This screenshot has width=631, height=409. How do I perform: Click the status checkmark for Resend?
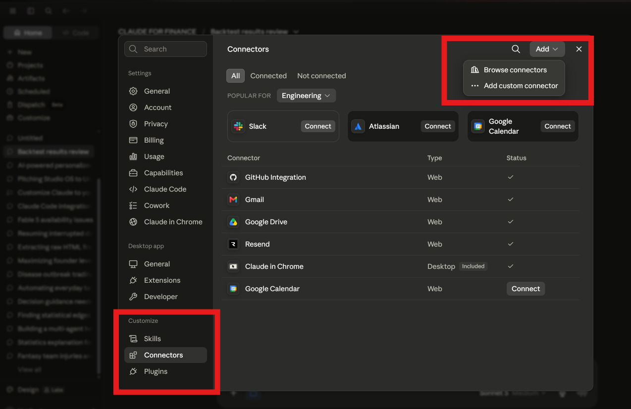pos(511,244)
